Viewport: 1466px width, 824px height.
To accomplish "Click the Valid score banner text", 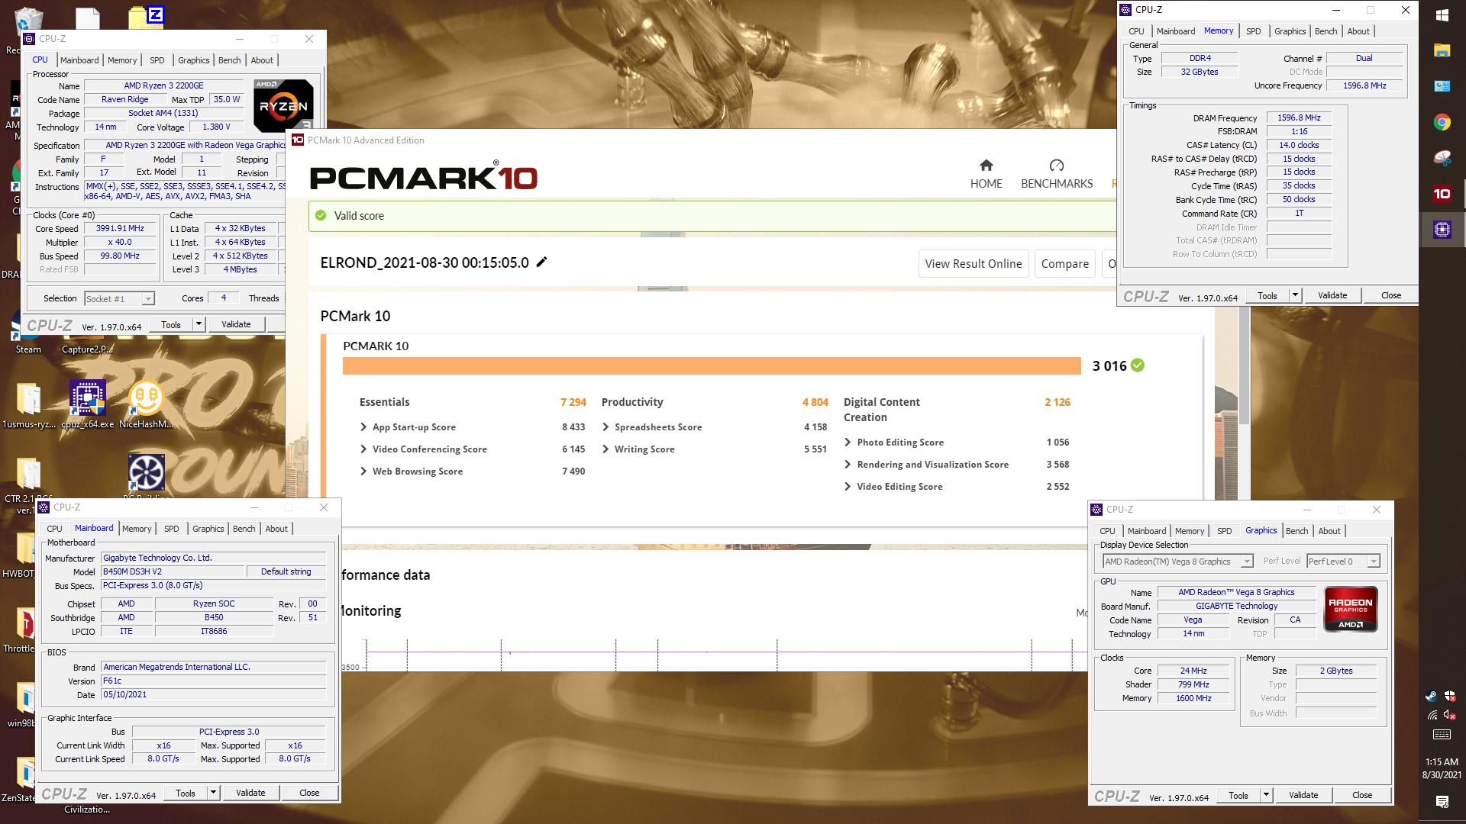I will point(359,216).
